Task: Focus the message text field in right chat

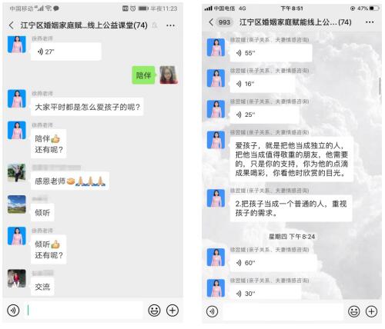Action: [x=283, y=311]
